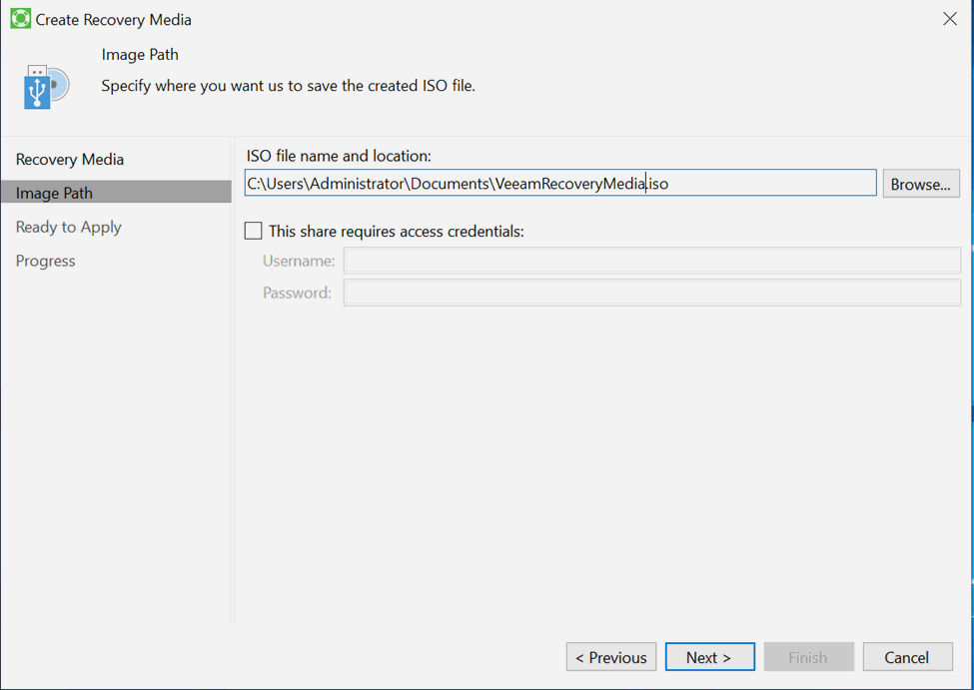974x690 pixels.
Task: Proceed with the Next button
Action: click(x=709, y=657)
